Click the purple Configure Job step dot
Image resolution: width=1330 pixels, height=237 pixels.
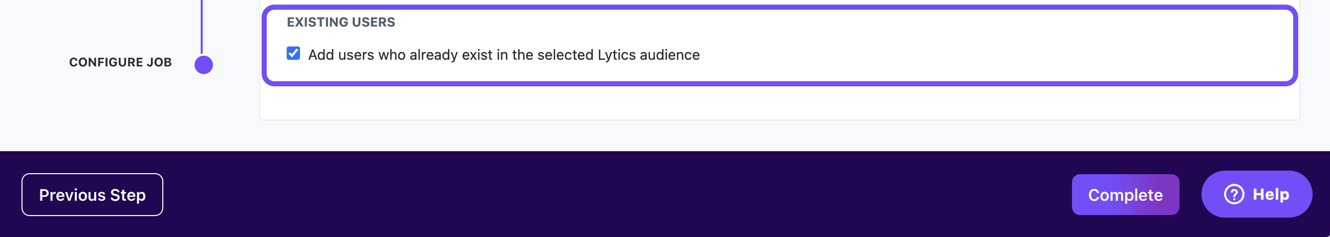tap(203, 65)
